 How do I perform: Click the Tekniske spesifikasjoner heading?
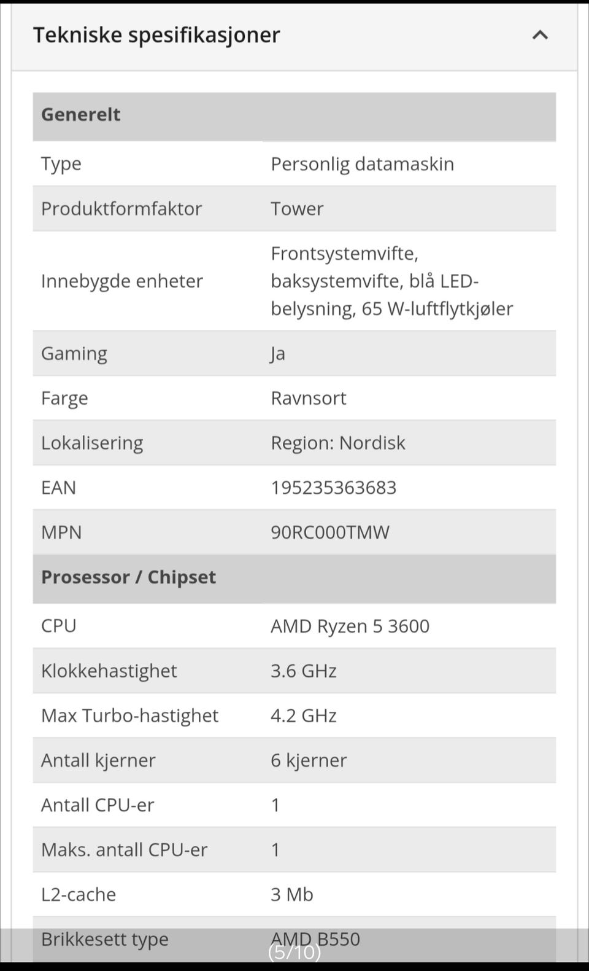(156, 35)
